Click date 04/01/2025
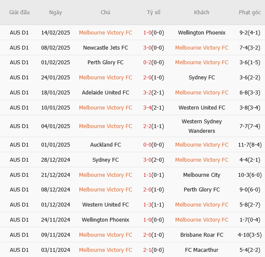 pyautogui.click(x=56, y=126)
